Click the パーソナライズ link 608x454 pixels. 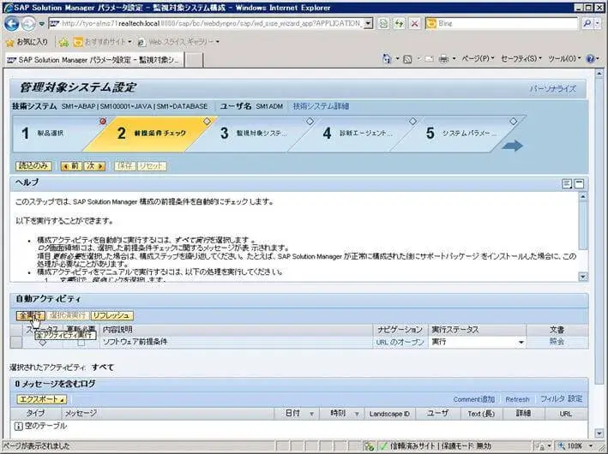coord(552,89)
